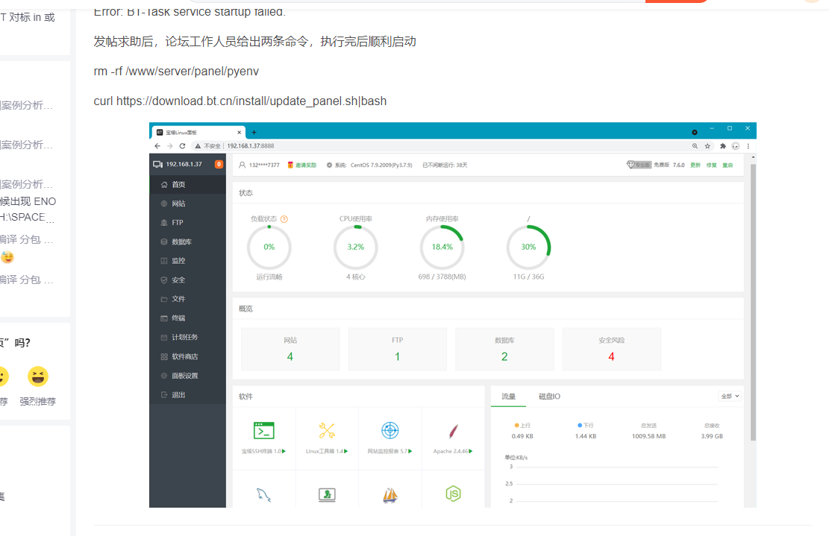
Task: Click the bookmark star in address bar
Action: tap(707, 146)
